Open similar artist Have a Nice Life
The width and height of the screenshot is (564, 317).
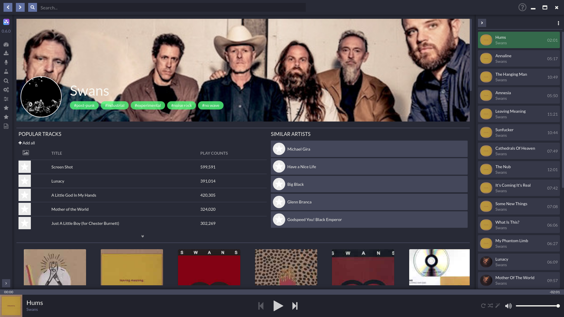coord(301,167)
